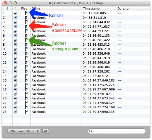Uncheck the checkbox for flag 7

click(15, 40)
